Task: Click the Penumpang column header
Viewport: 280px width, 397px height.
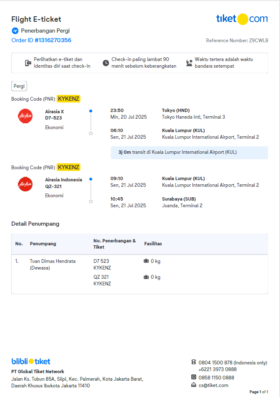Action: click(43, 244)
